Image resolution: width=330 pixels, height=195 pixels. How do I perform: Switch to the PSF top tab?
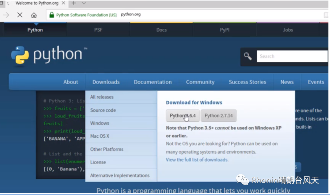(98, 30)
